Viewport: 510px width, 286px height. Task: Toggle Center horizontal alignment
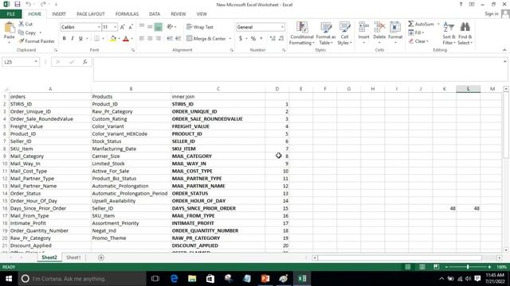[150, 38]
